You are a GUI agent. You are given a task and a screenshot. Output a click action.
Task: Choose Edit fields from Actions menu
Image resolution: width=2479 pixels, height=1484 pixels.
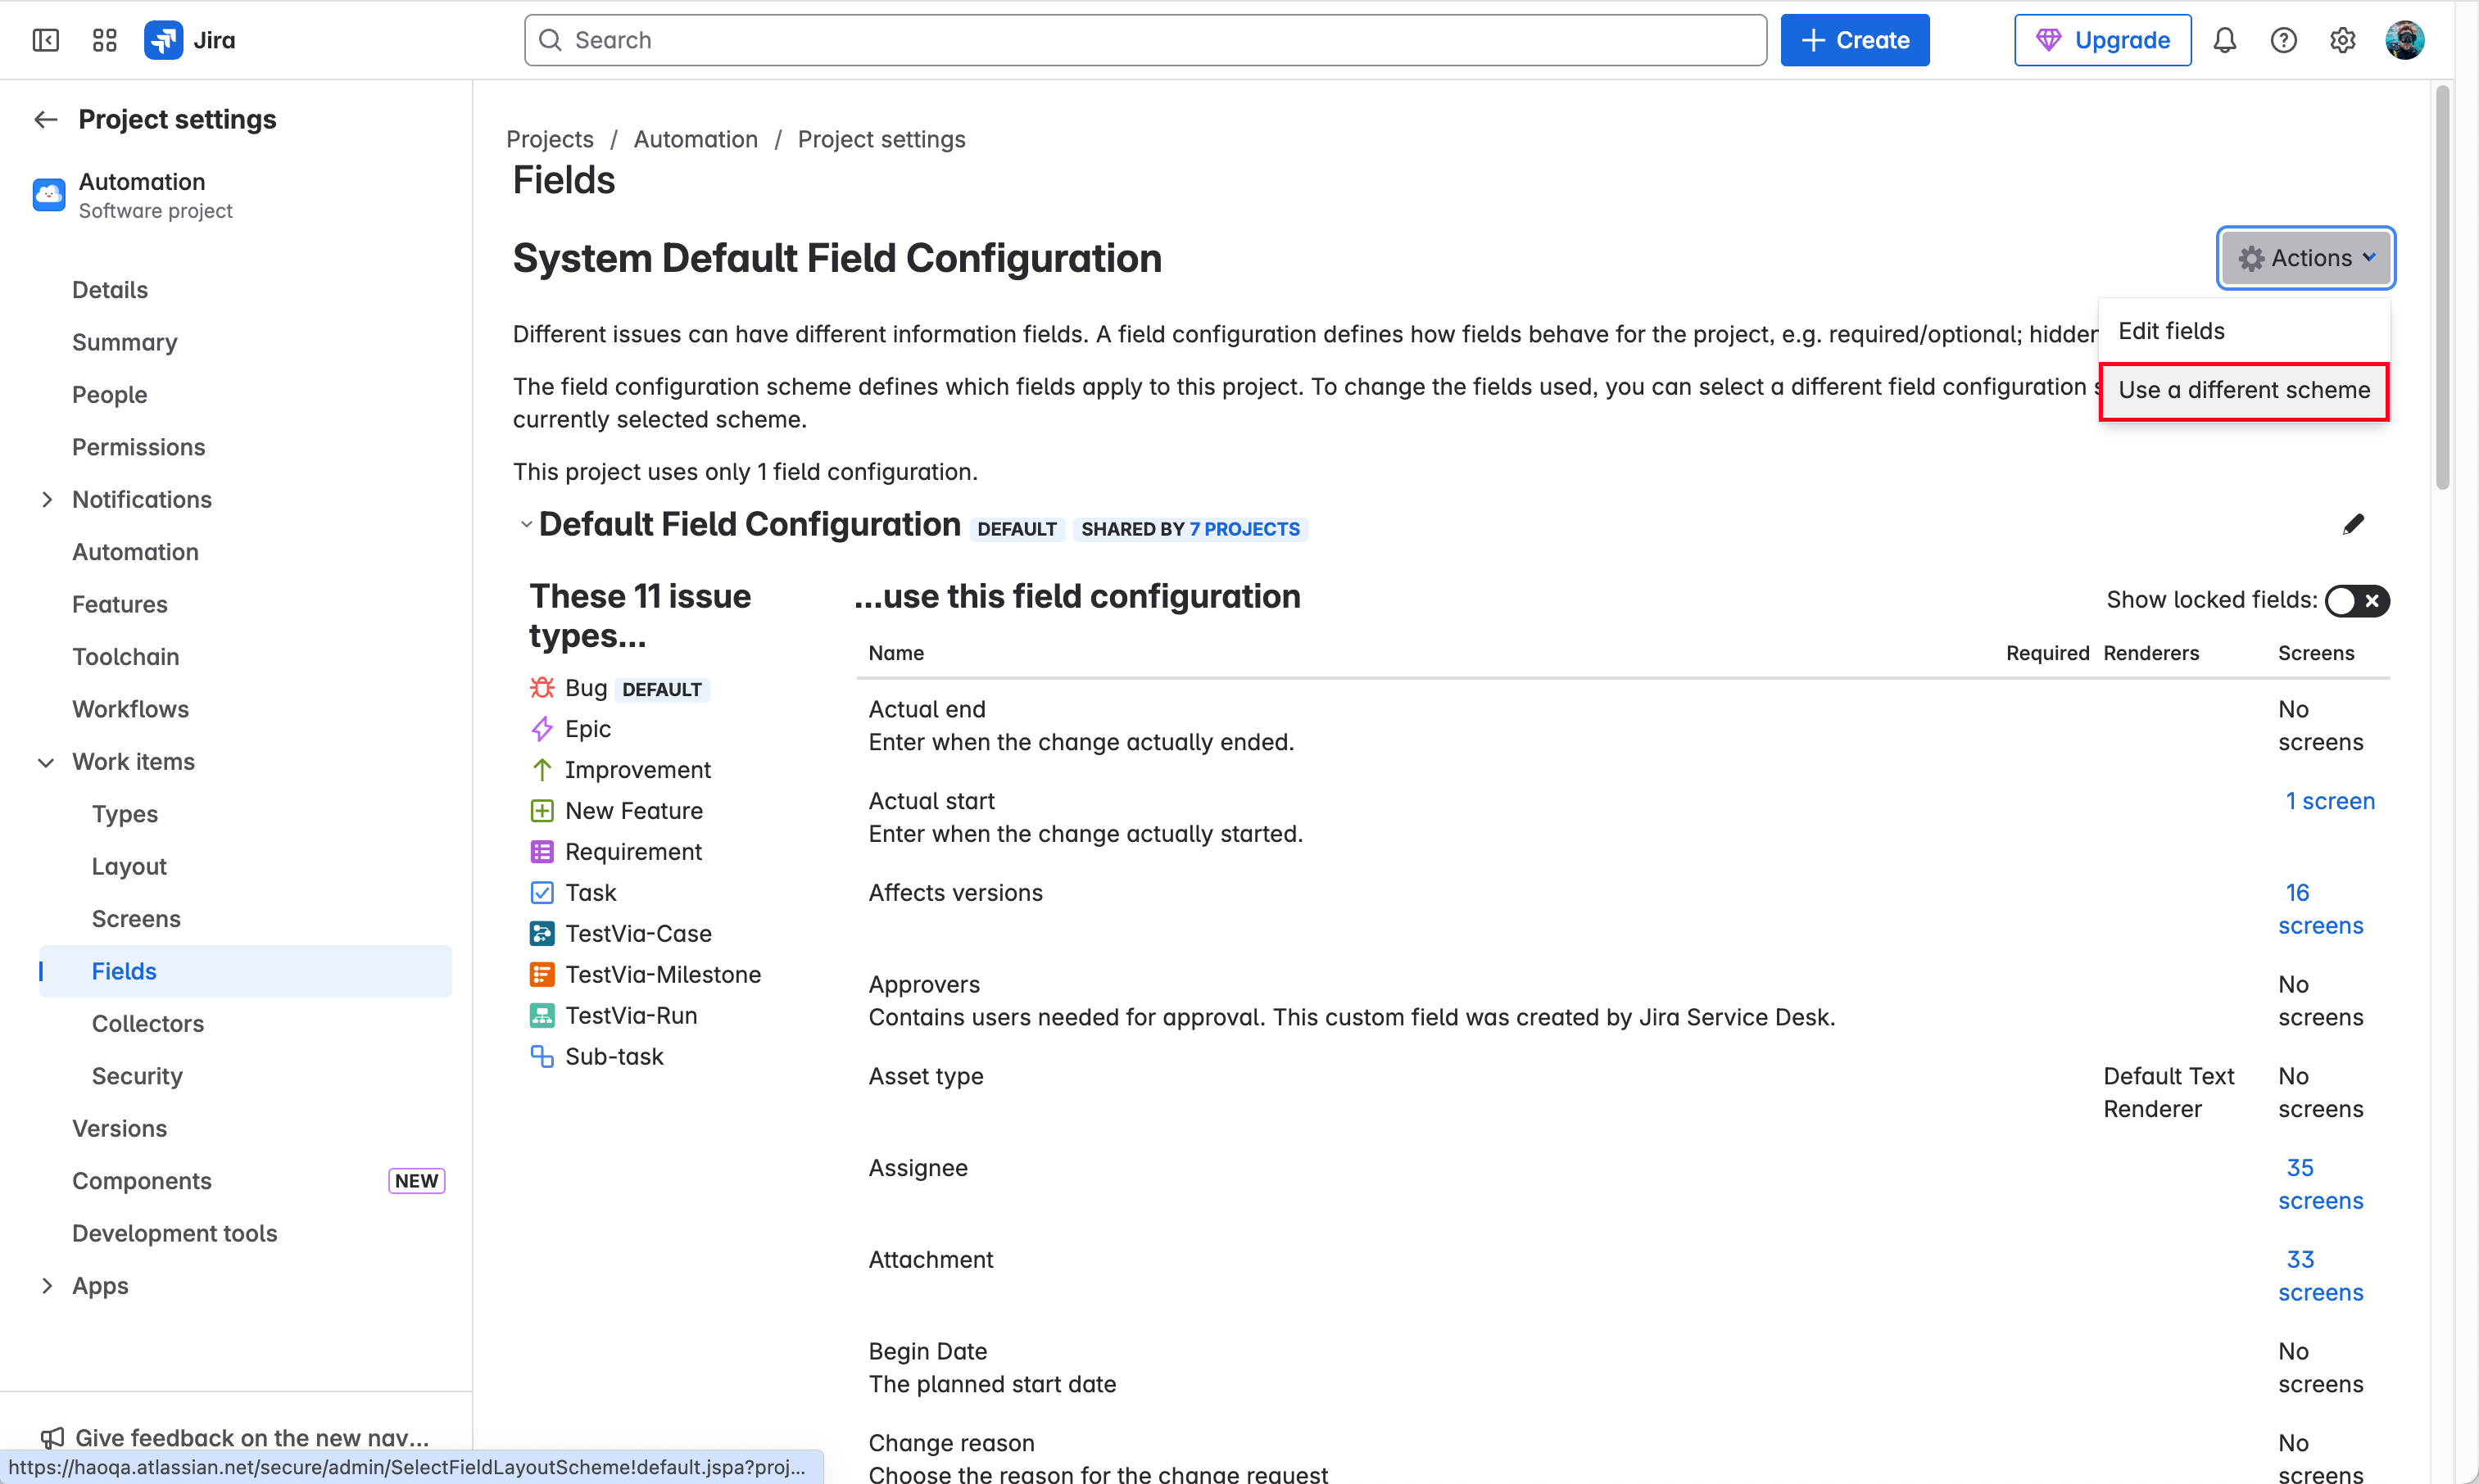[2171, 331]
